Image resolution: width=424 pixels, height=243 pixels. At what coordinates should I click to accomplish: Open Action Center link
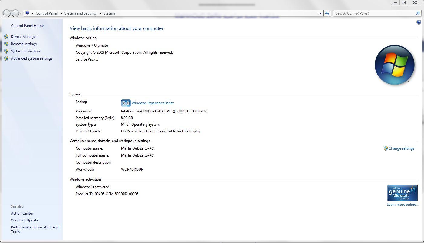tap(22, 213)
